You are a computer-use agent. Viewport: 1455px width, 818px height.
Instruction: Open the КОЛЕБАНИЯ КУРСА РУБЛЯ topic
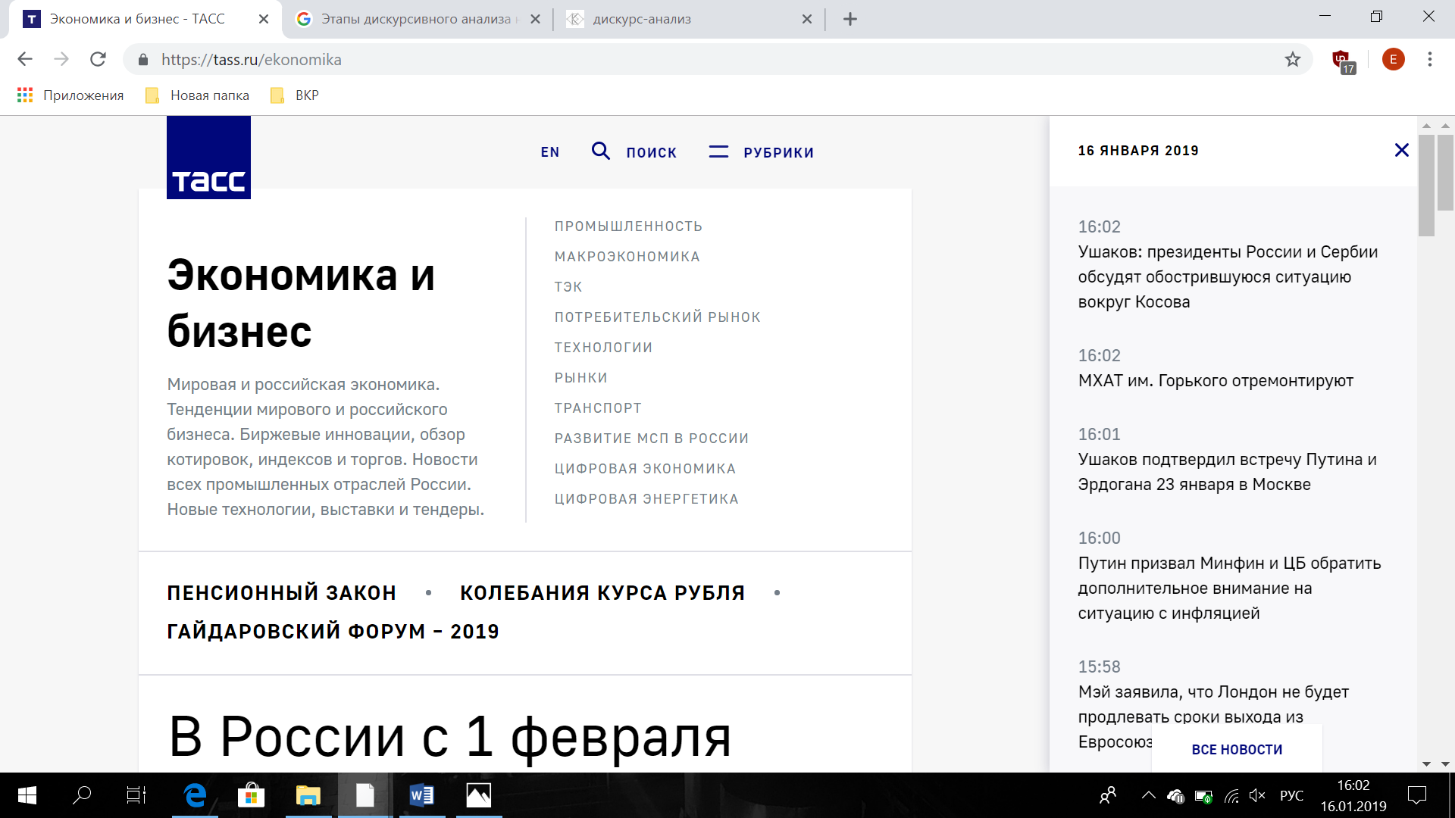(x=602, y=593)
